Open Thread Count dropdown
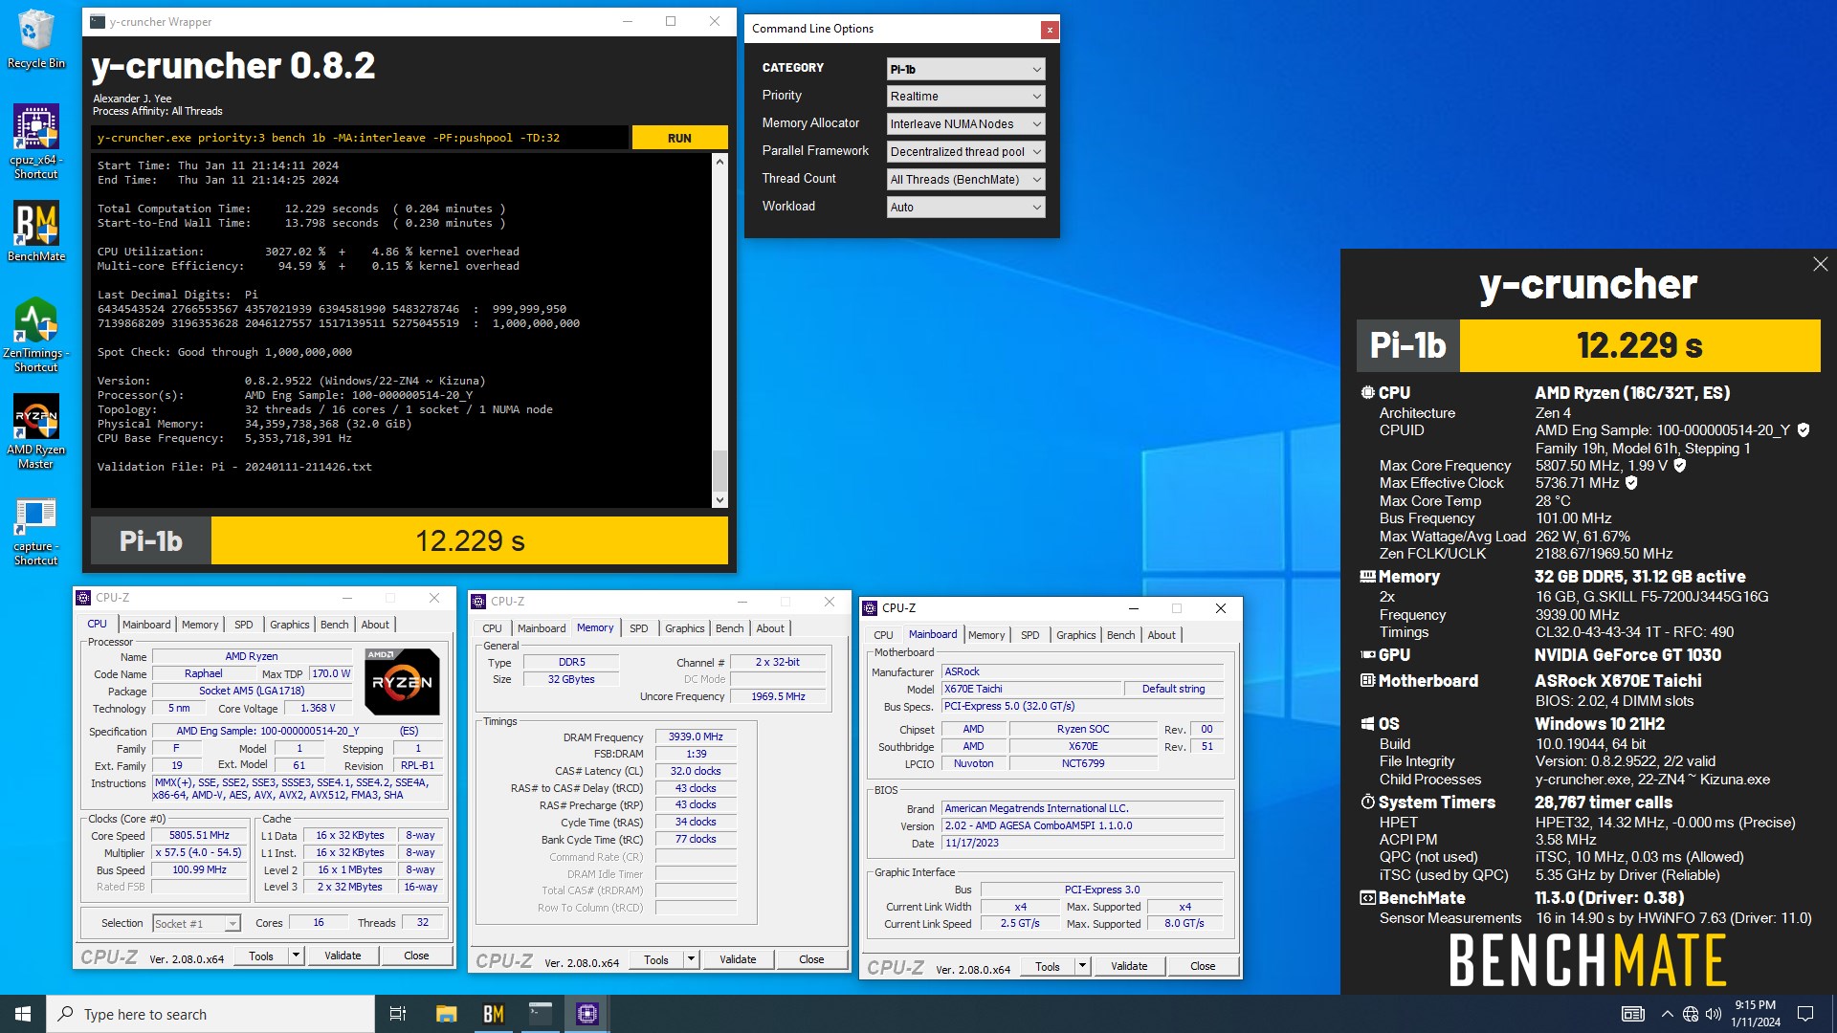The height and width of the screenshot is (1033, 1837). (965, 180)
